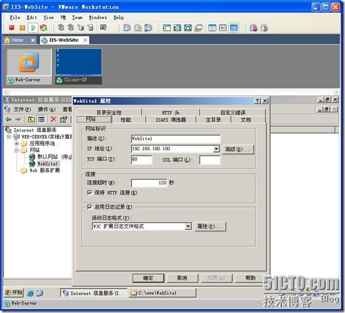This screenshot has width=345, height=313.
Task: Open the Snapshot Manager icon
Action: (x=148, y=28)
